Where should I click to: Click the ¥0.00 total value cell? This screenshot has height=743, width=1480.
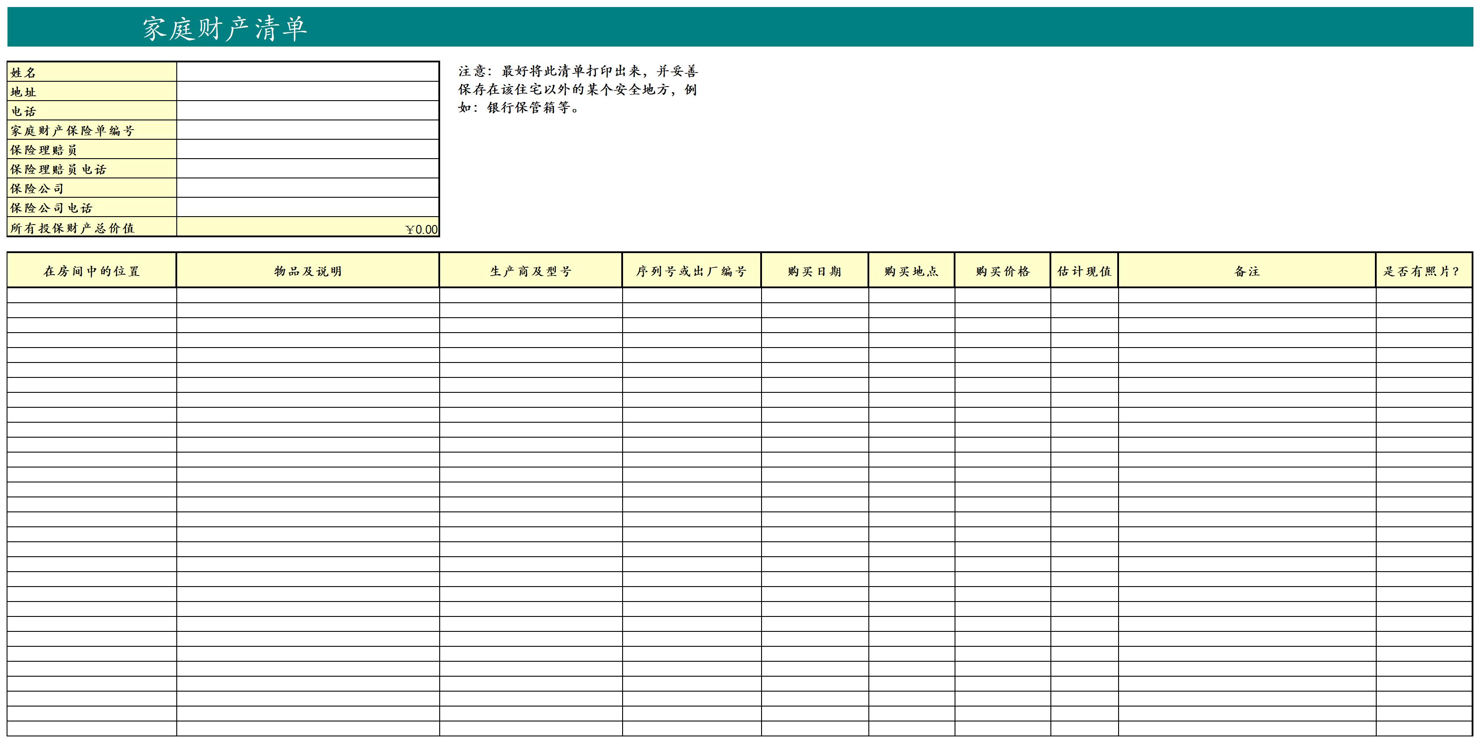[x=307, y=227]
